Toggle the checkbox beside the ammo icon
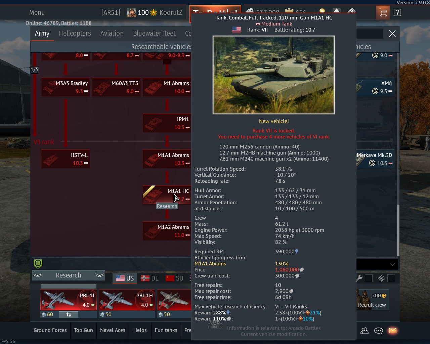 tap(391, 278)
